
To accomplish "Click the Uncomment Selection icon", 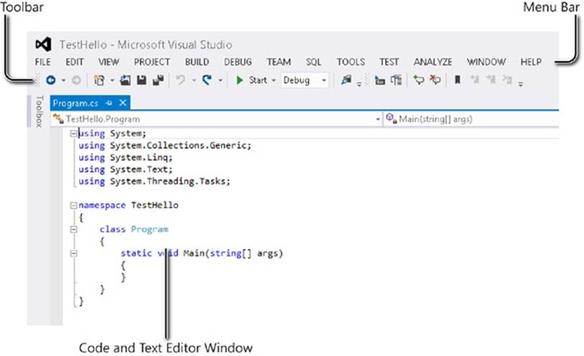I will (435, 80).
